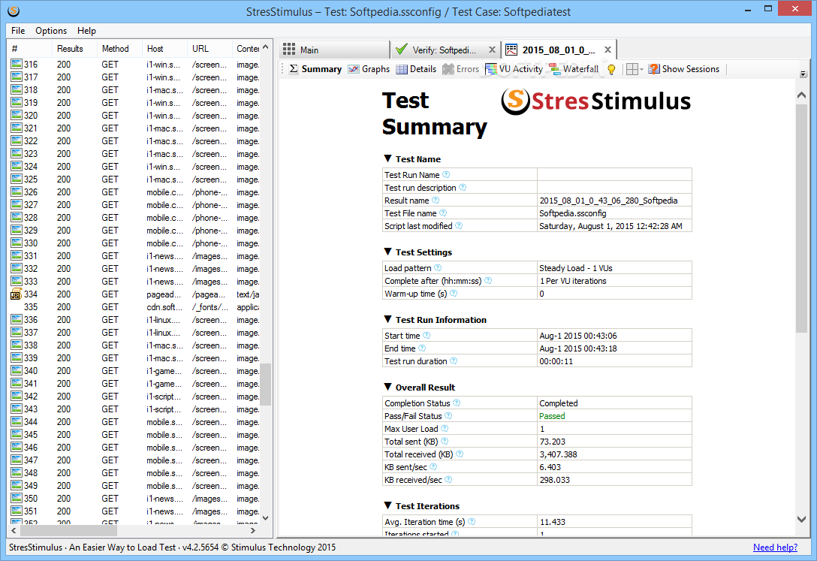
Task: Click help icon beside Test File name
Action: [x=443, y=213]
